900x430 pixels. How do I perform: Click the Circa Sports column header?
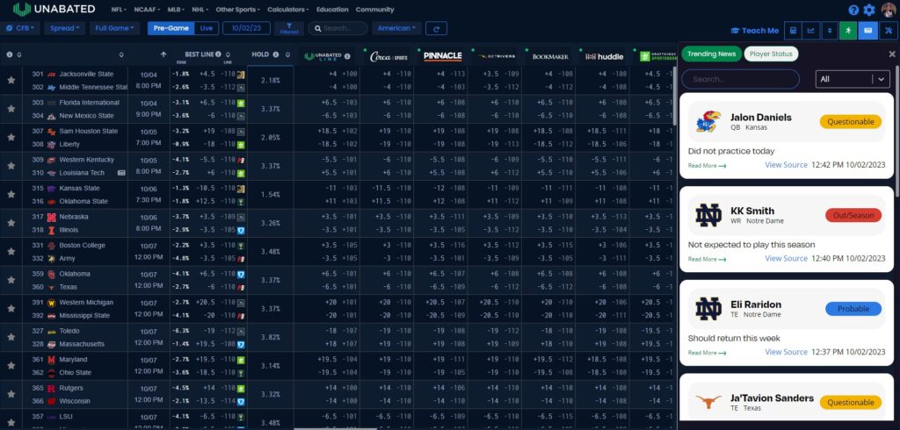(388, 56)
